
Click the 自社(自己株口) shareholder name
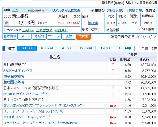pyautogui.click(x=15, y=65)
